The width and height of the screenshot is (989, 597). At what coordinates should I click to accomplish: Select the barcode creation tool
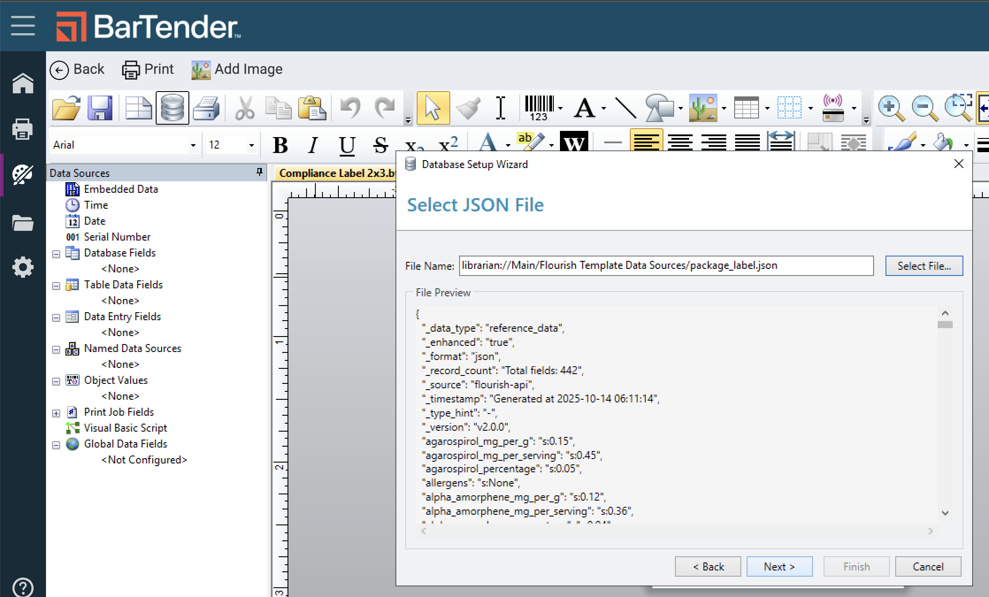click(539, 108)
